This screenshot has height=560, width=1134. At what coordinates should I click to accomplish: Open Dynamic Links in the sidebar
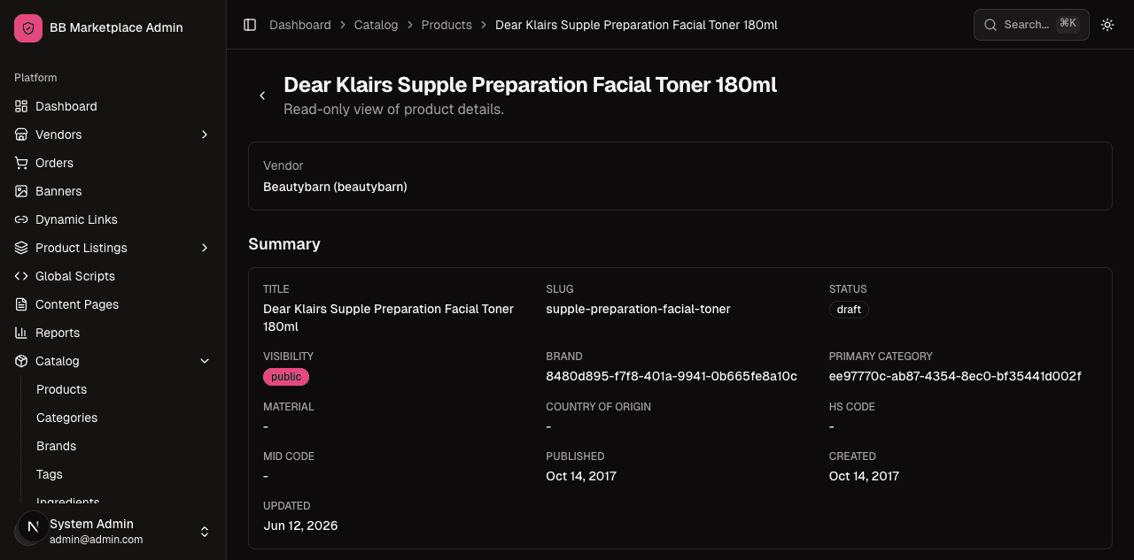[113, 219]
